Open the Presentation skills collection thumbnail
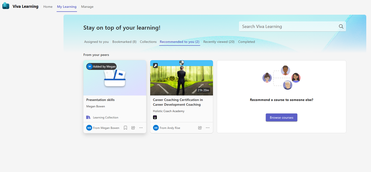371x172 pixels. point(115,78)
